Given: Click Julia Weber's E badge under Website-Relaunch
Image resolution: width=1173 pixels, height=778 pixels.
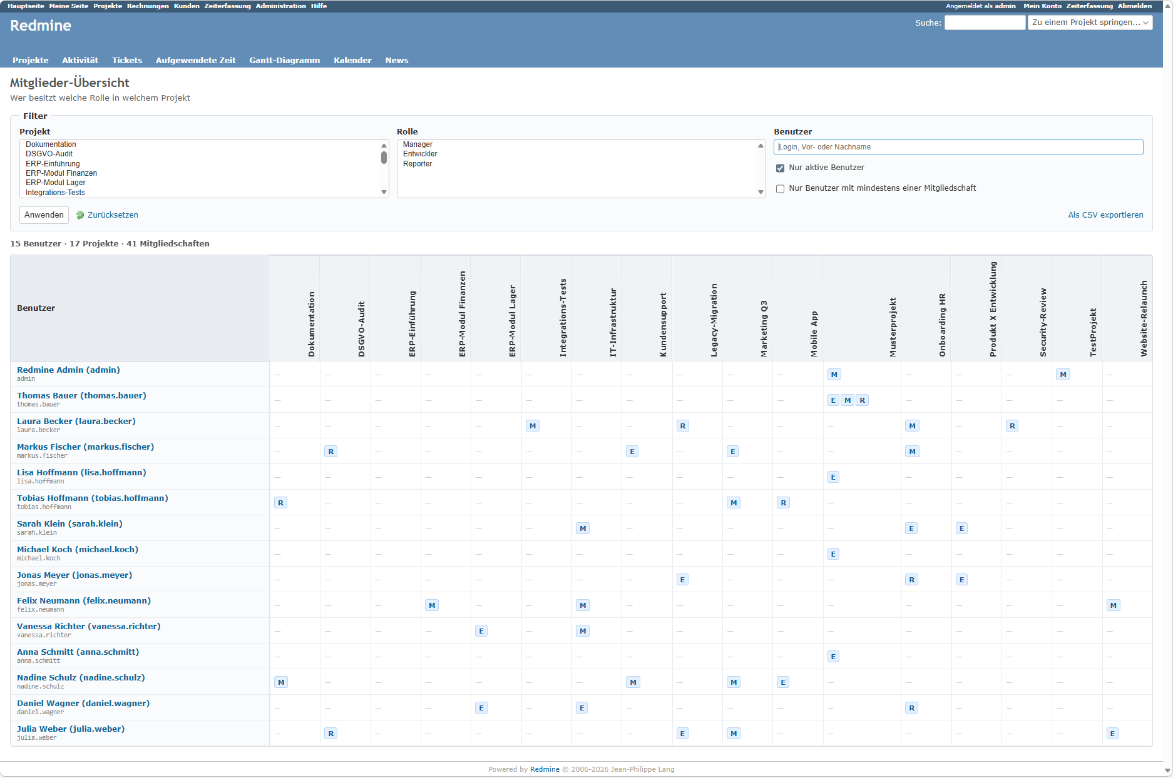Looking at the screenshot, I should point(1112,734).
